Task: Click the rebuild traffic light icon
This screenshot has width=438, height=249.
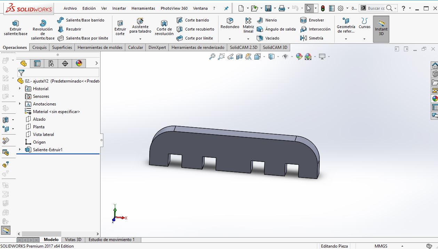Action: click(323, 8)
